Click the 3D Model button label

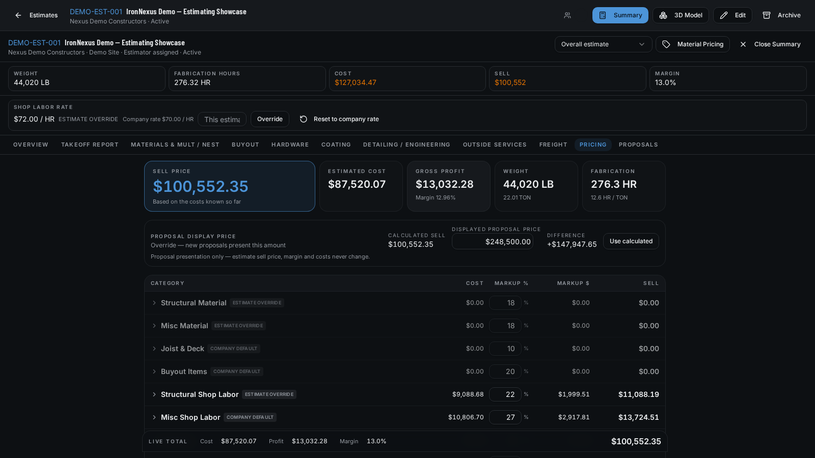(x=688, y=15)
